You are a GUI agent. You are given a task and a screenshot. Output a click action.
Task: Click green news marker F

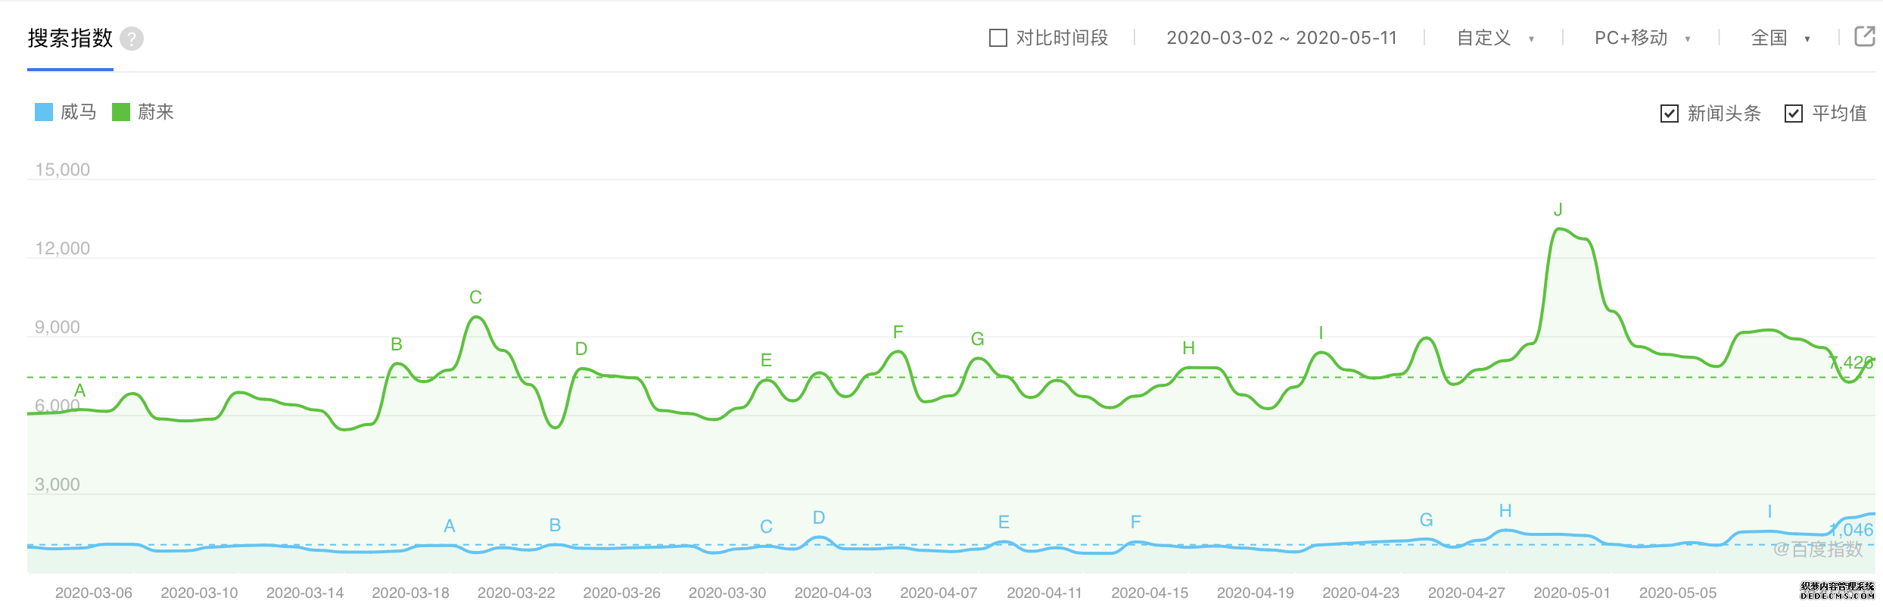pyautogui.click(x=898, y=332)
